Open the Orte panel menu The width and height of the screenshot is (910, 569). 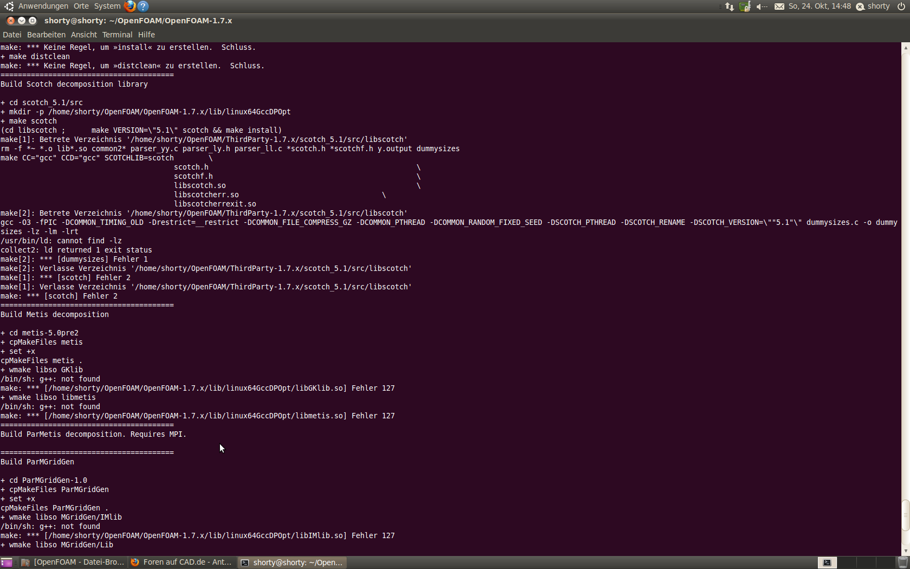click(81, 6)
